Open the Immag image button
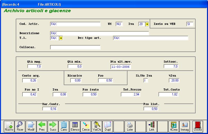This screenshot has height=134, width=208. point(185,126)
